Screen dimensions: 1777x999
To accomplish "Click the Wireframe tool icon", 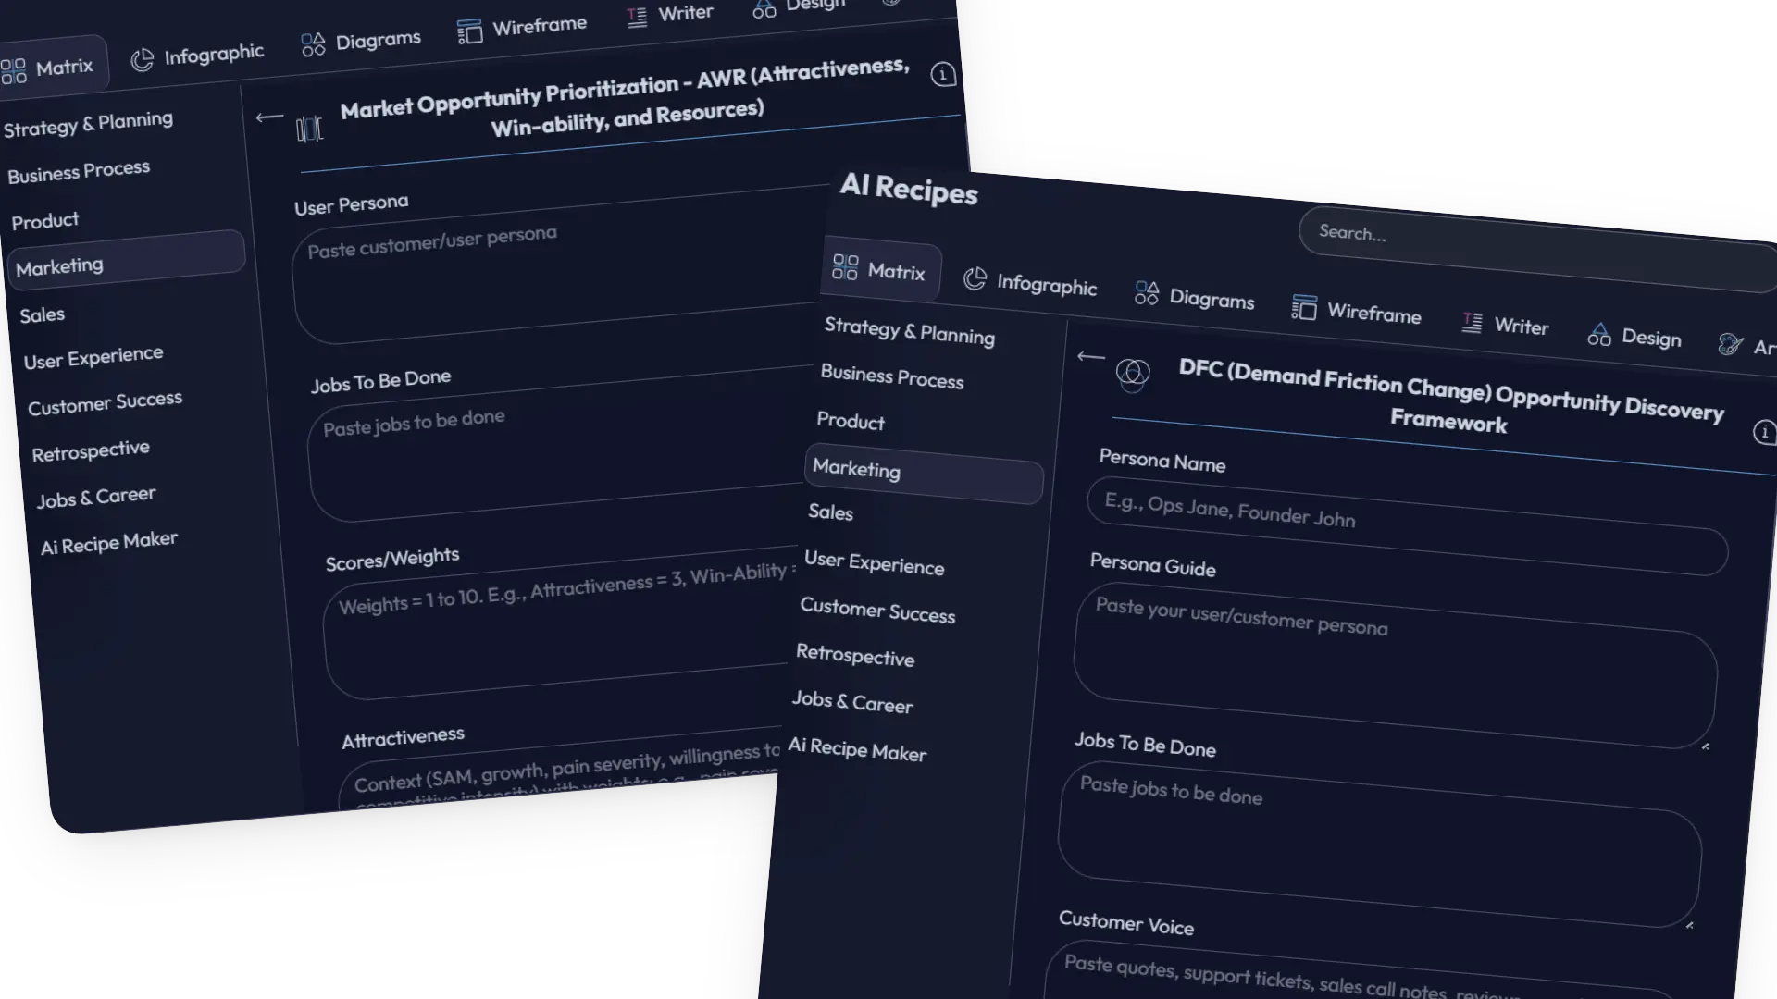I will click(x=1305, y=308).
